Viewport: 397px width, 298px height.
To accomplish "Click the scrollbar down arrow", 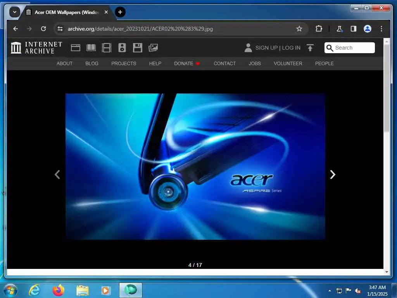I will point(387,272).
